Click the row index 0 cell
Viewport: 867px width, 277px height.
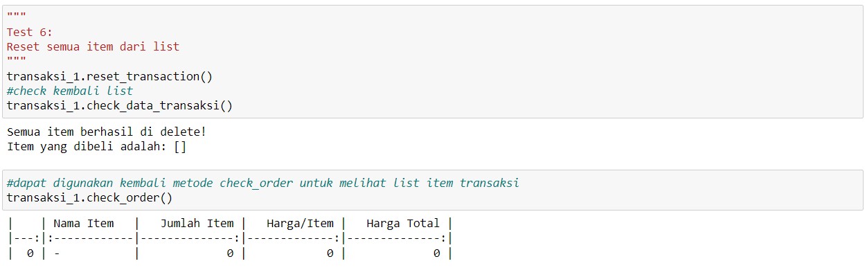[x=30, y=253]
